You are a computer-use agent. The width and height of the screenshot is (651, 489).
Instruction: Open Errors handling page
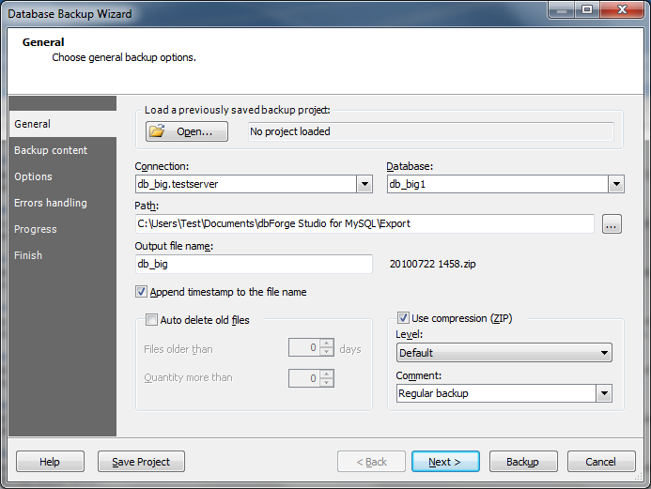[63, 203]
